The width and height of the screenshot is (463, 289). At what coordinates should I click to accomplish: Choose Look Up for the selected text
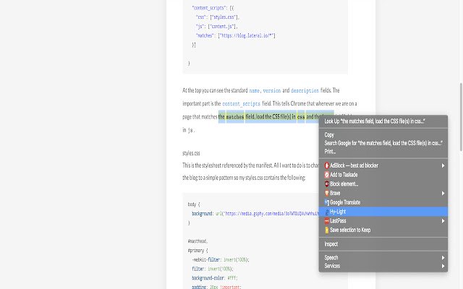point(383,121)
